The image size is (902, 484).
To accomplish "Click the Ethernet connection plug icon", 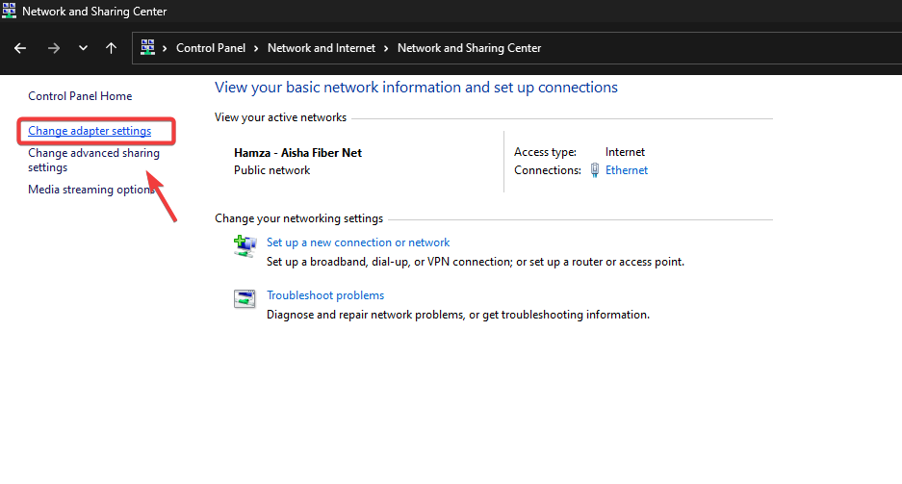I will click(595, 170).
